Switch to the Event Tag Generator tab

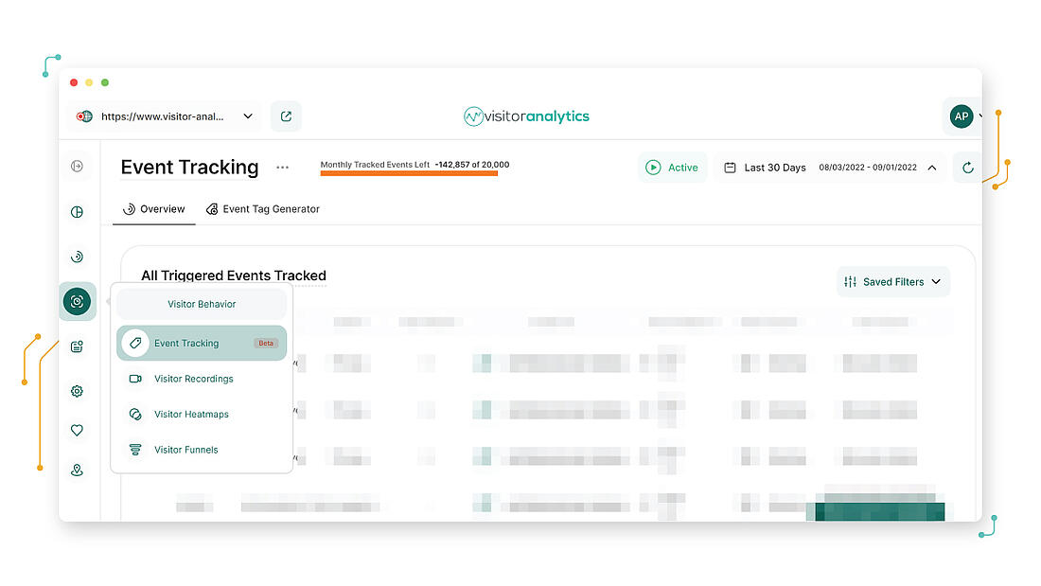[x=263, y=209]
